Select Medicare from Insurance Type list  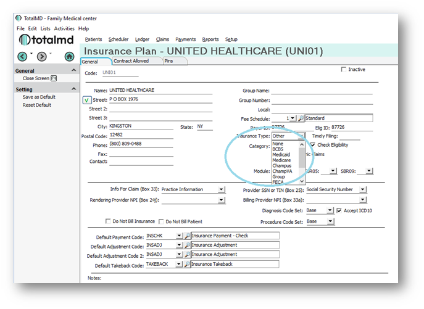pyautogui.click(x=281, y=160)
